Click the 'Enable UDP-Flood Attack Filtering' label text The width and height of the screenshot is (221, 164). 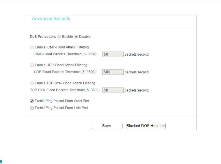pyautogui.click(x=61, y=65)
